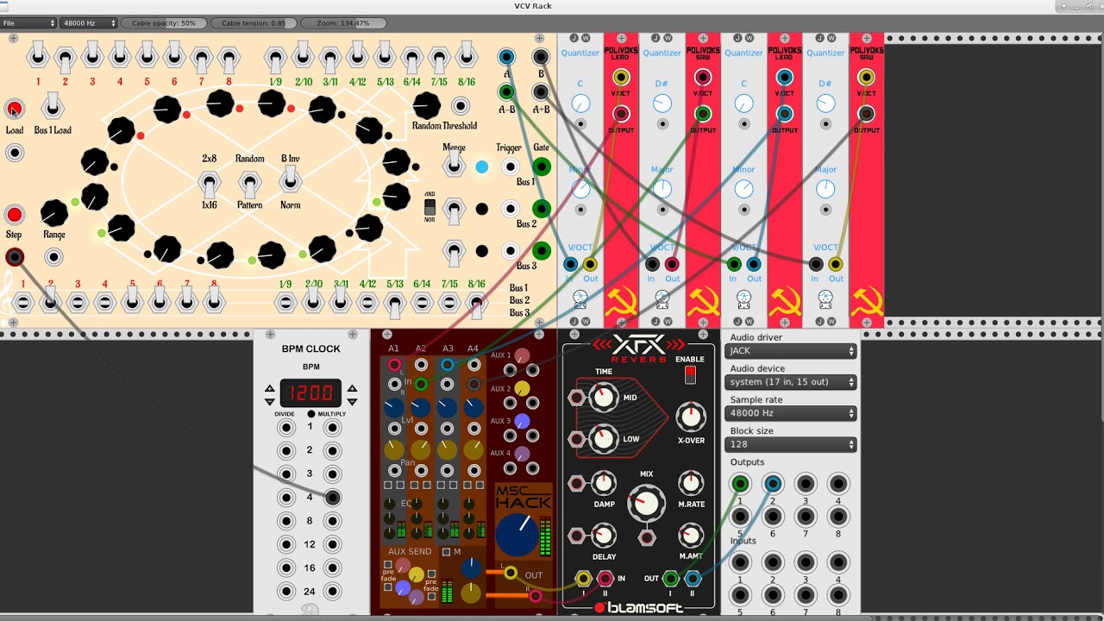1104x621 pixels.
Task: Open Audio device system dropdown
Action: point(792,382)
